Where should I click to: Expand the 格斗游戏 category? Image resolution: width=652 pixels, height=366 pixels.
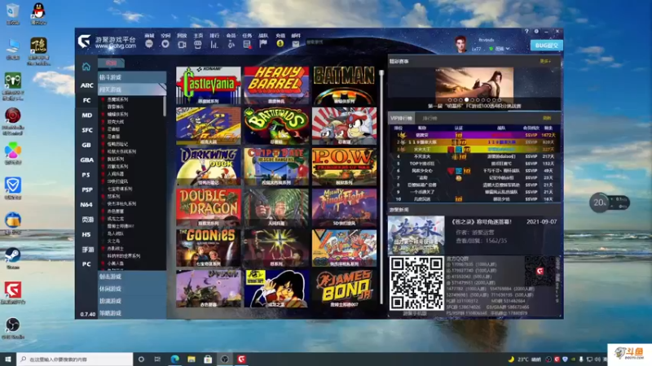pos(132,77)
